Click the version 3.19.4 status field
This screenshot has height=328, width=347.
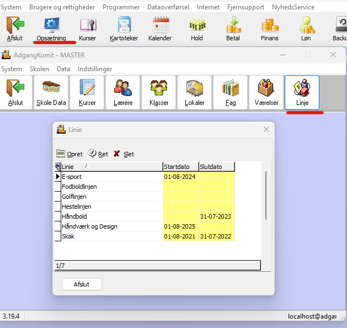pyautogui.click(x=12, y=316)
